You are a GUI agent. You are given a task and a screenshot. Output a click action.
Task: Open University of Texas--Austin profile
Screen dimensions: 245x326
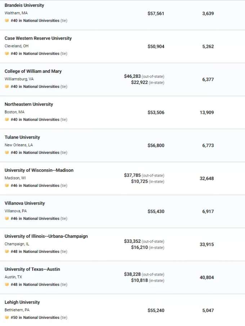click(32, 269)
